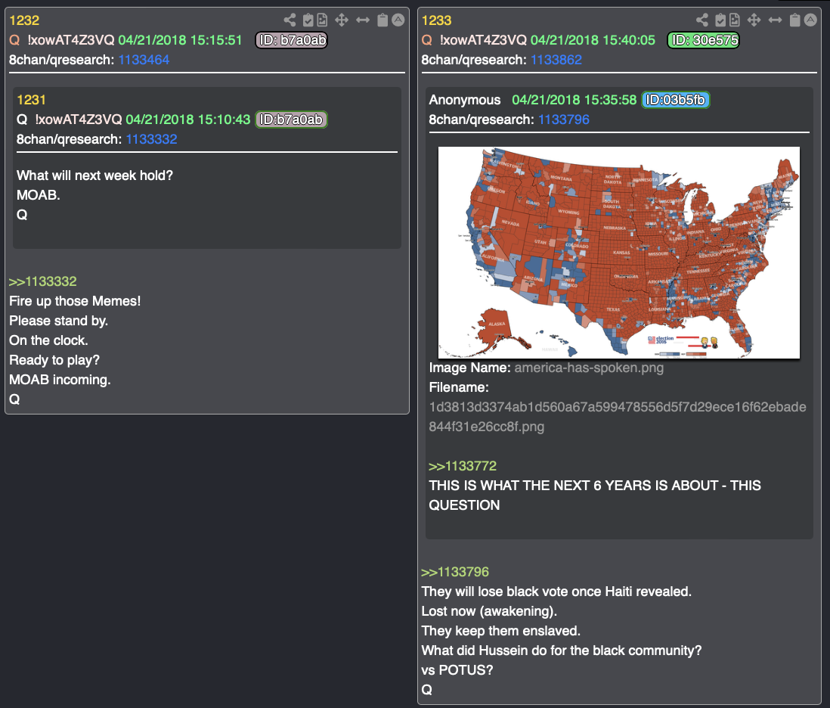This screenshot has width=830, height=708.
Task: Click ID:b7a0ab badge on quoted post 1231
Action: [291, 120]
